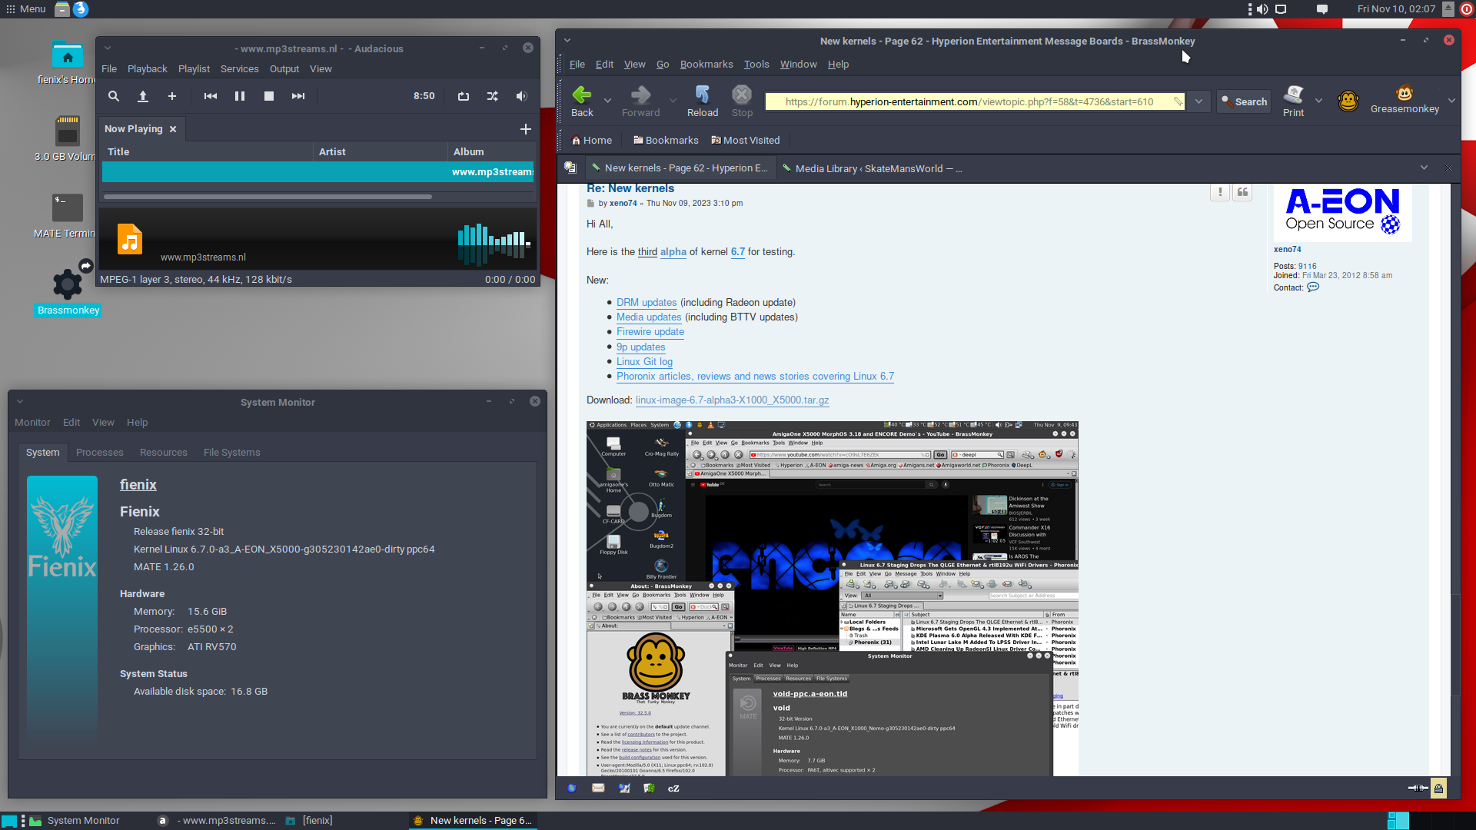The width and height of the screenshot is (1476, 830).
Task: Click the Reload page icon
Action: [x=703, y=101]
